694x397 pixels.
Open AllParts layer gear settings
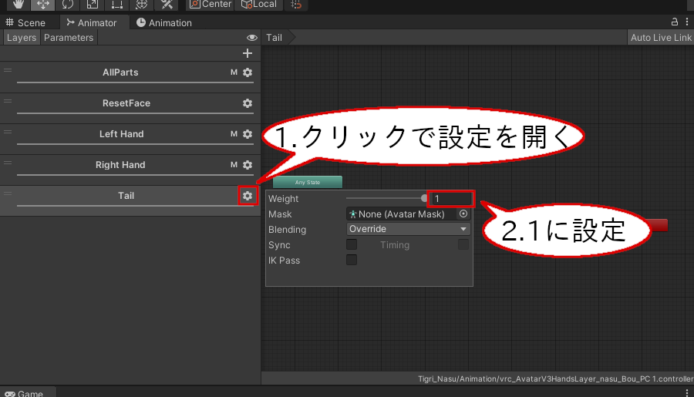click(248, 72)
